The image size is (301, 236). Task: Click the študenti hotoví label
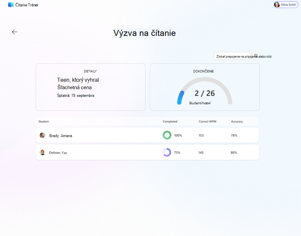[x=200, y=103]
